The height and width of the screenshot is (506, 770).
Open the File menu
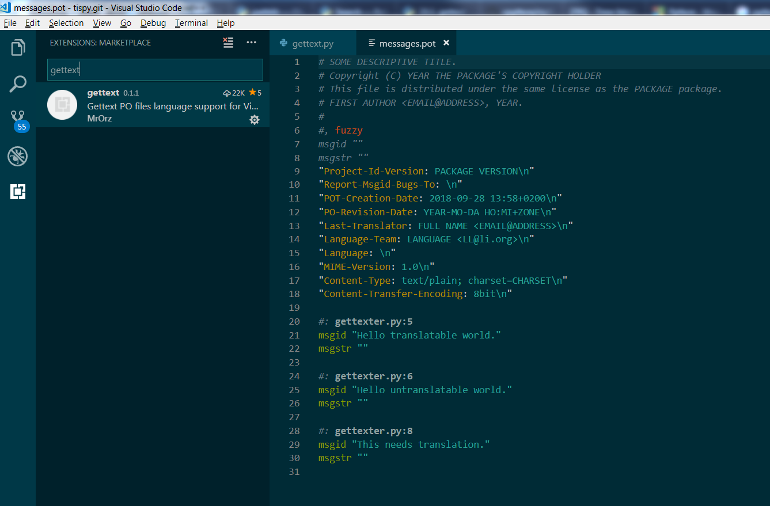point(10,23)
